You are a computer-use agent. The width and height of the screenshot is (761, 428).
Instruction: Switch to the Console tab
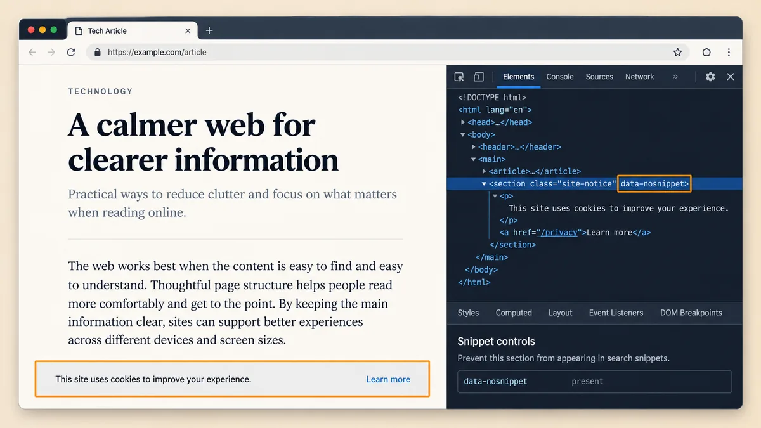tap(560, 77)
